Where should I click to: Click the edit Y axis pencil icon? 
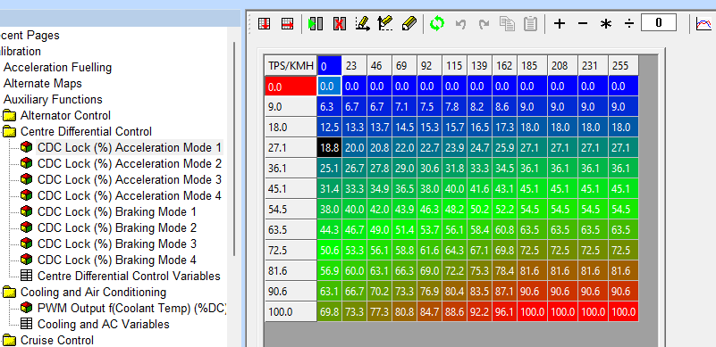tap(386, 23)
